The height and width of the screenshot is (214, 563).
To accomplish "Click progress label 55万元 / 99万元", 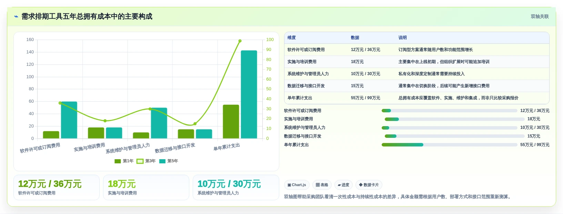I will tap(535, 145).
